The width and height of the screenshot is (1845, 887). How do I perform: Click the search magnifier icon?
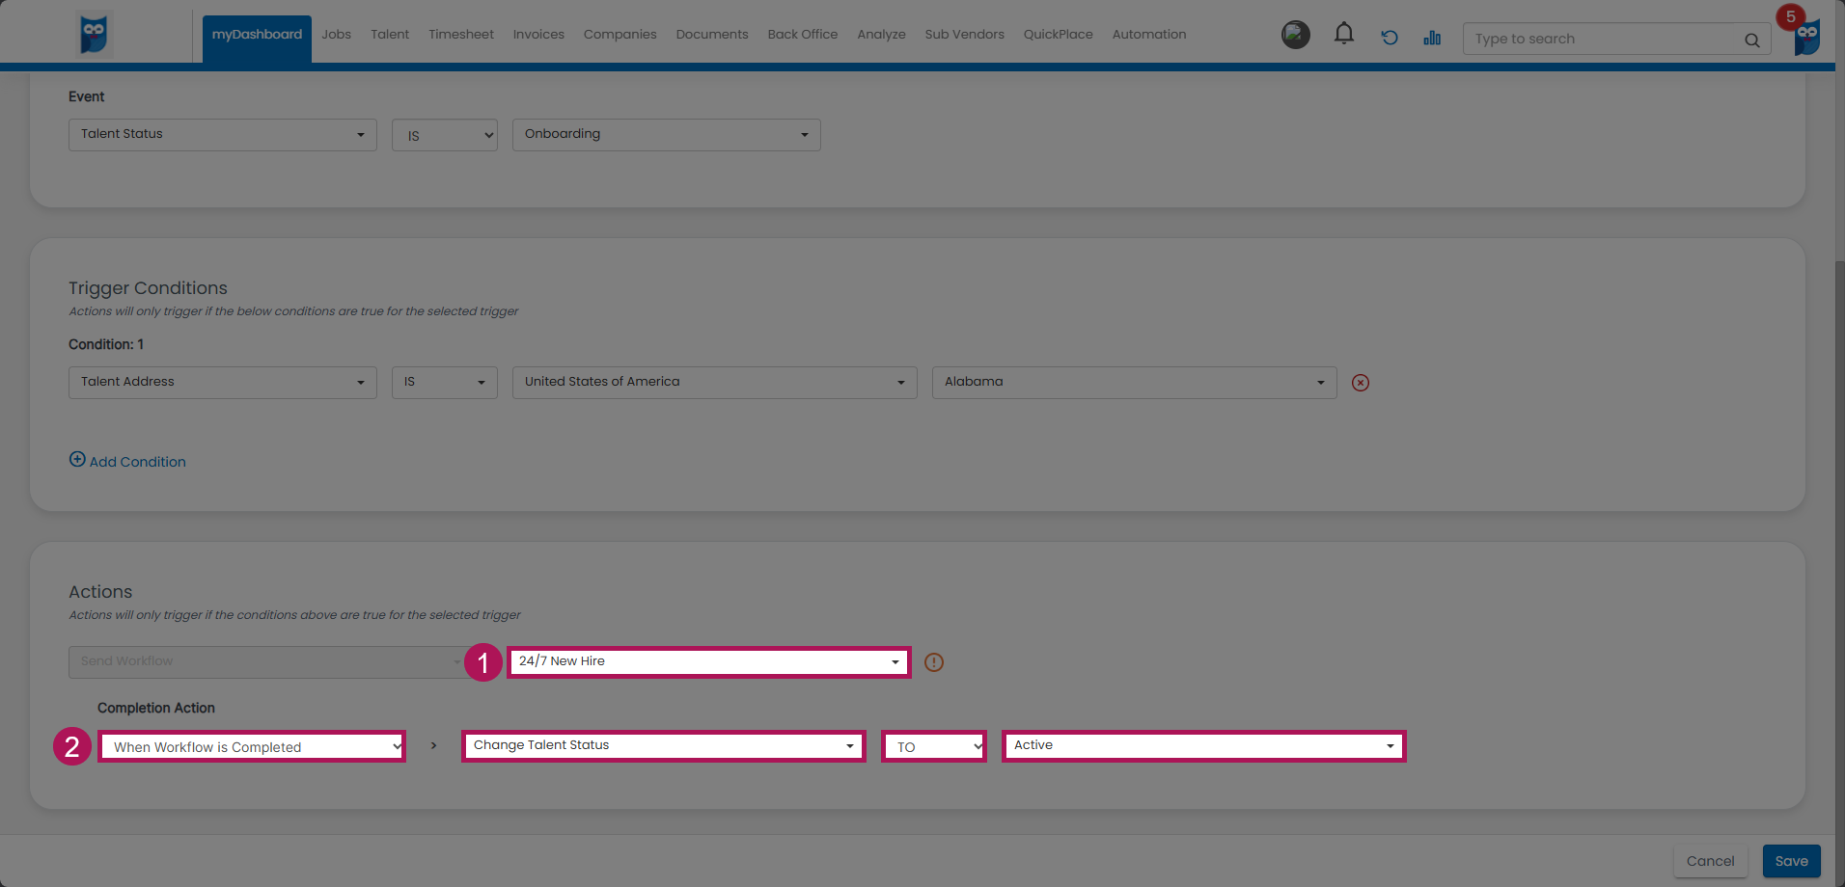pyautogui.click(x=1751, y=40)
